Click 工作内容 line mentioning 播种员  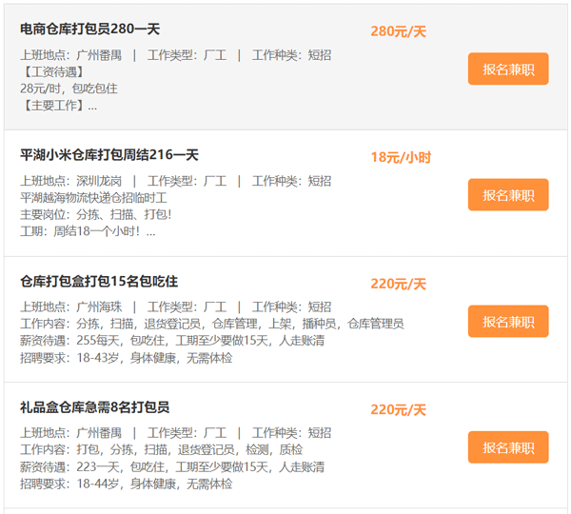(212, 324)
